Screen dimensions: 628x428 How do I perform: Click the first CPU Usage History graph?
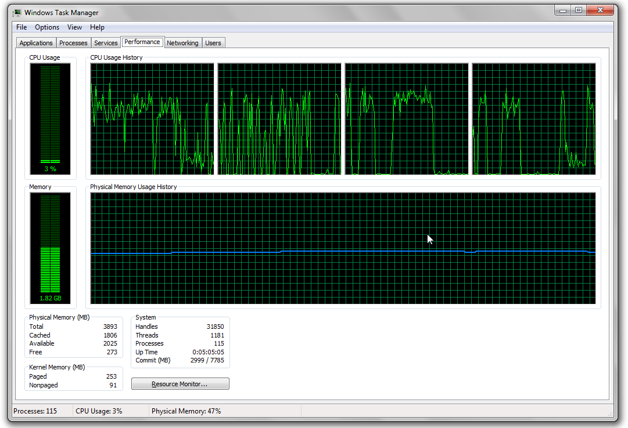click(152, 119)
